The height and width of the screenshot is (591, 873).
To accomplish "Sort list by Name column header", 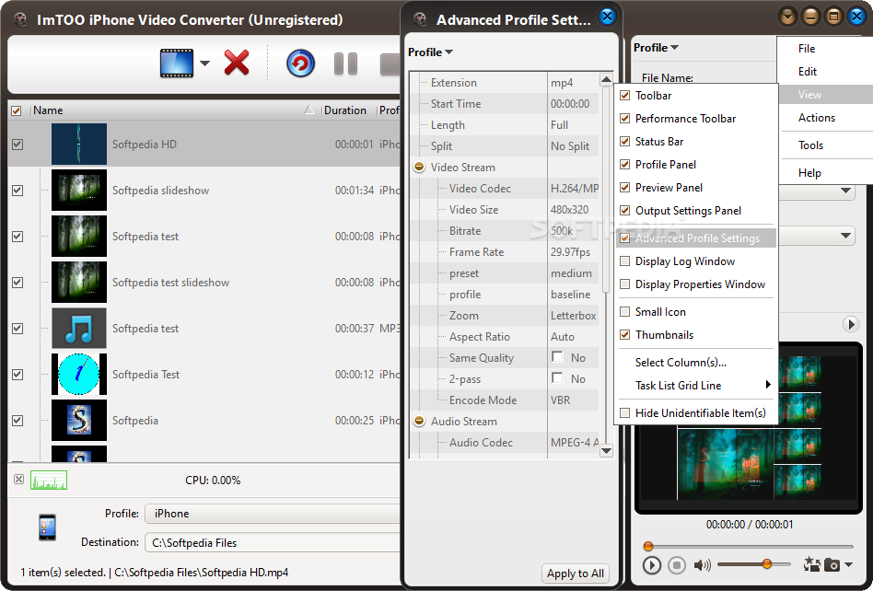I will coord(175,110).
